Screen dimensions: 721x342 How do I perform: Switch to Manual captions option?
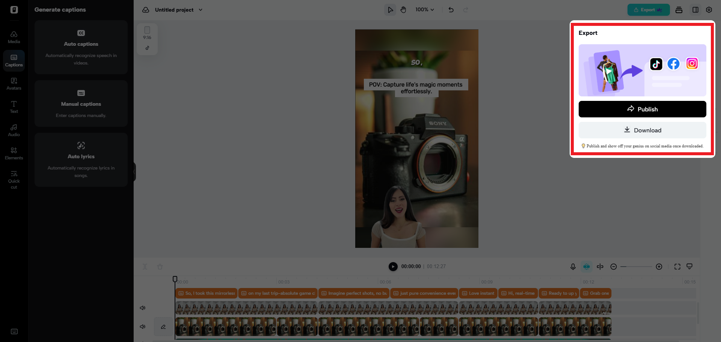coord(81,104)
